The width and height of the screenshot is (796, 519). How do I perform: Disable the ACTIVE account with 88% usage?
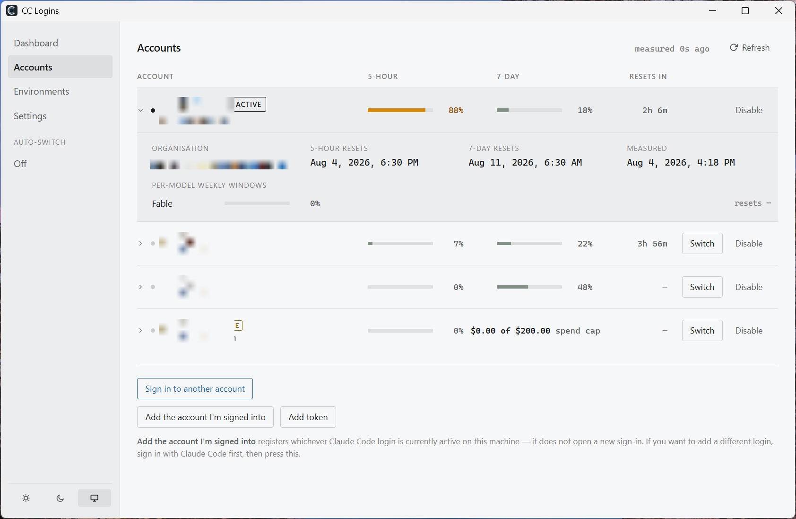point(749,110)
